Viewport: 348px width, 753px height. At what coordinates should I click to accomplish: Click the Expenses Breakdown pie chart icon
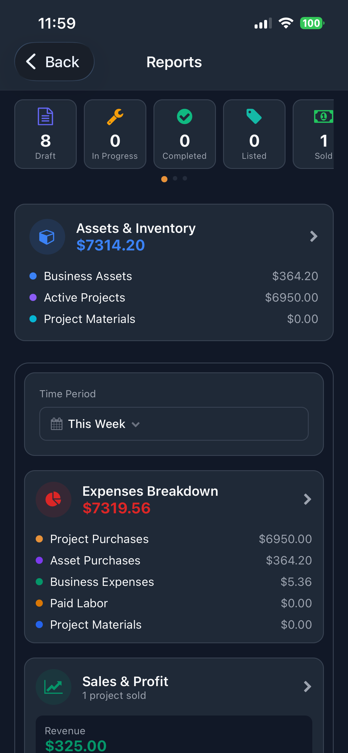pyautogui.click(x=53, y=500)
